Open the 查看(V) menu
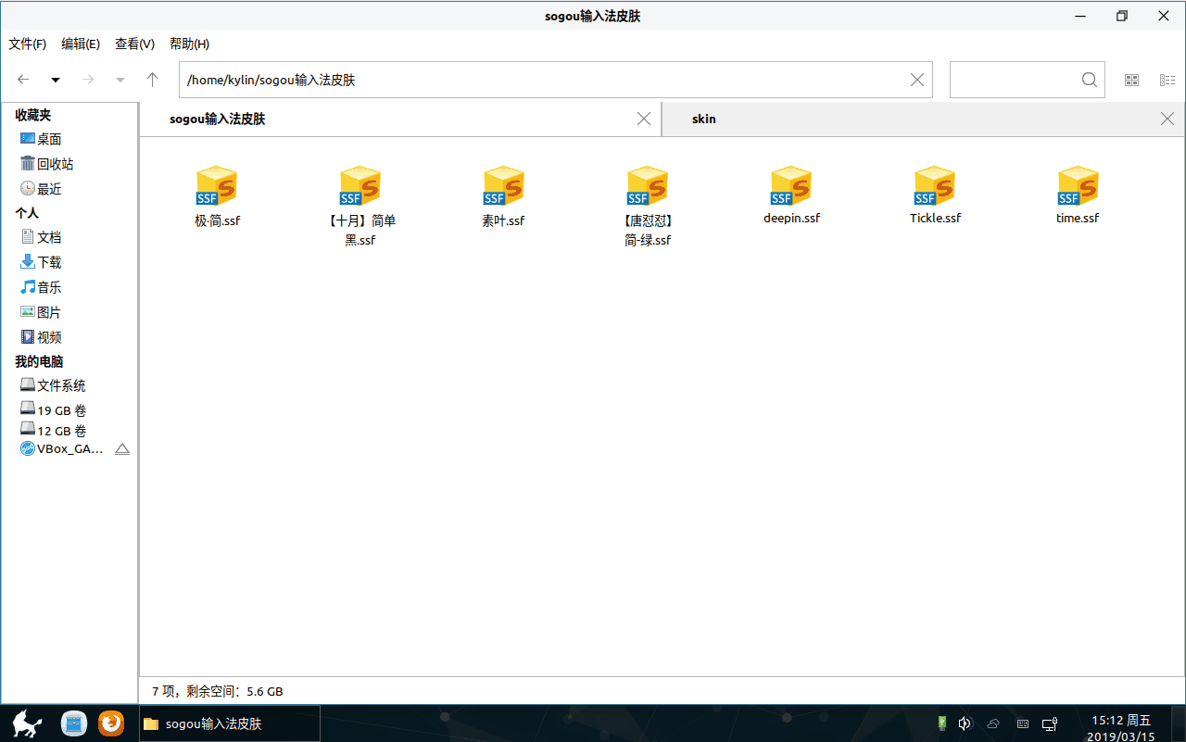1186x742 pixels. point(134,44)
